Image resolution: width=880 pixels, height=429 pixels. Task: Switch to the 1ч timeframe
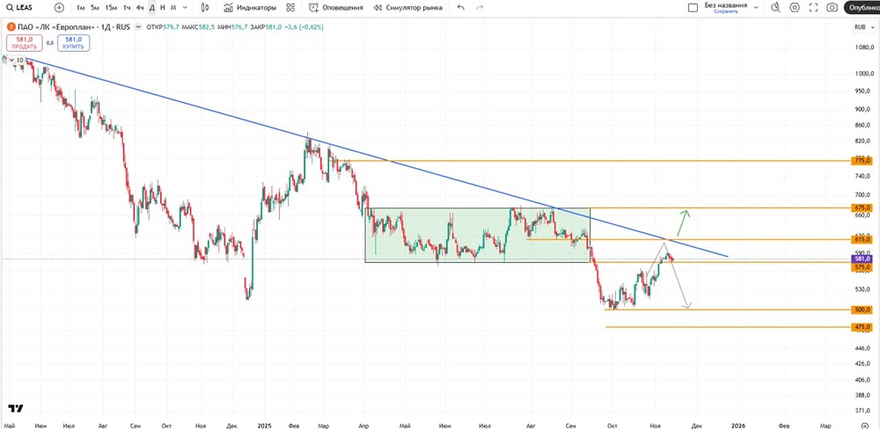pyautogui.click(x=127, y=8)
